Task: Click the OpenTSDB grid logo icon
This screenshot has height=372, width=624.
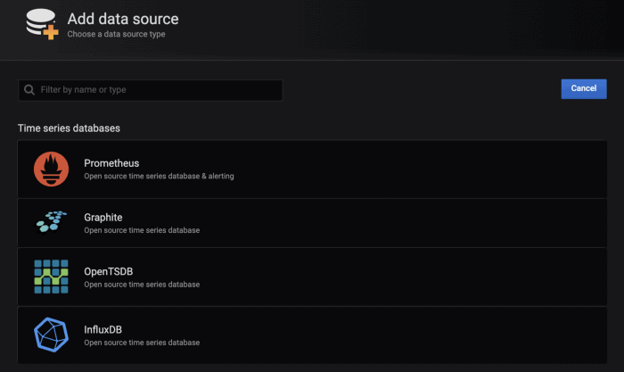Action: [51, 277]
